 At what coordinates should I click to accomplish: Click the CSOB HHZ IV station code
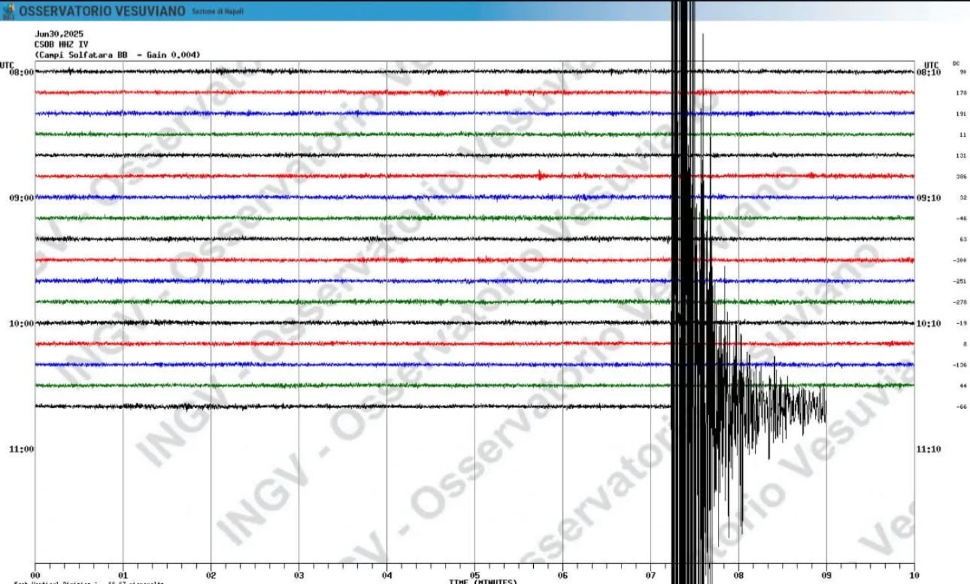[61, 44]
